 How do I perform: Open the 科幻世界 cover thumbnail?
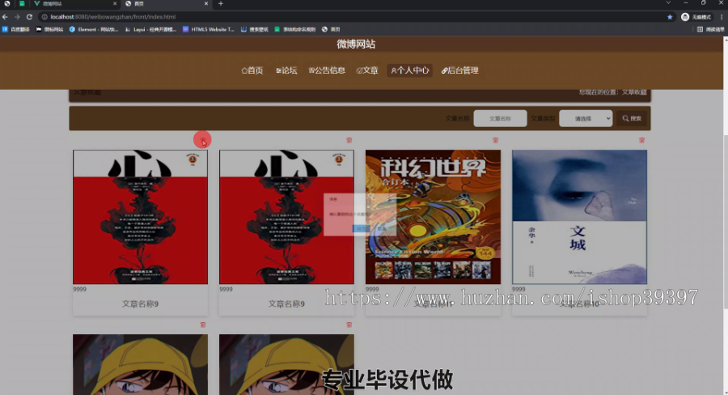433,217
